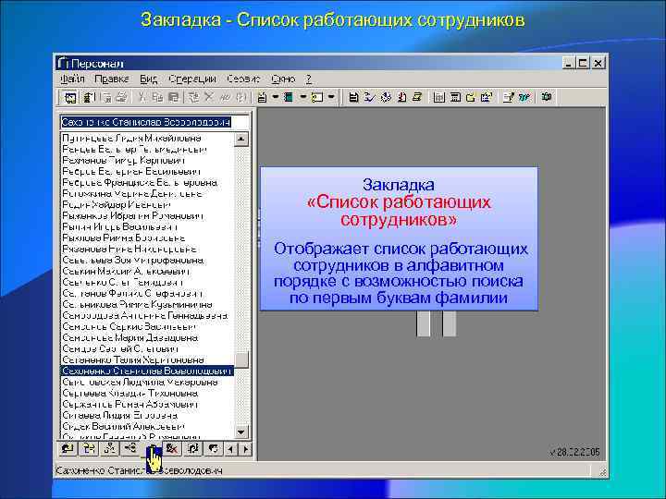Open the Вид menu

pyautogui.click(x=149, y=79)
